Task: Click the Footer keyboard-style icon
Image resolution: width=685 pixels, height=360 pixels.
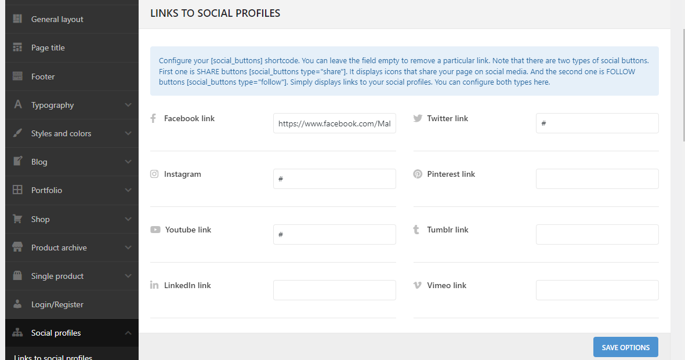Action: (x=17, y=77)
